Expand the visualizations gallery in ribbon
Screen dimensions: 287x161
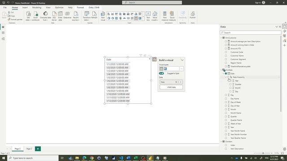[143, 17]
